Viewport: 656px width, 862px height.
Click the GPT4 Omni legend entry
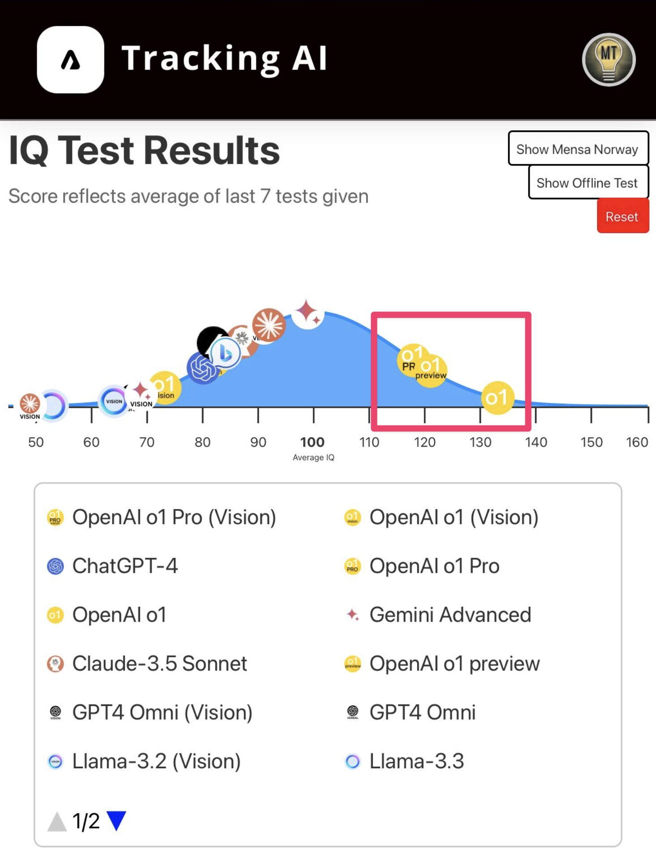pos(422,712)
